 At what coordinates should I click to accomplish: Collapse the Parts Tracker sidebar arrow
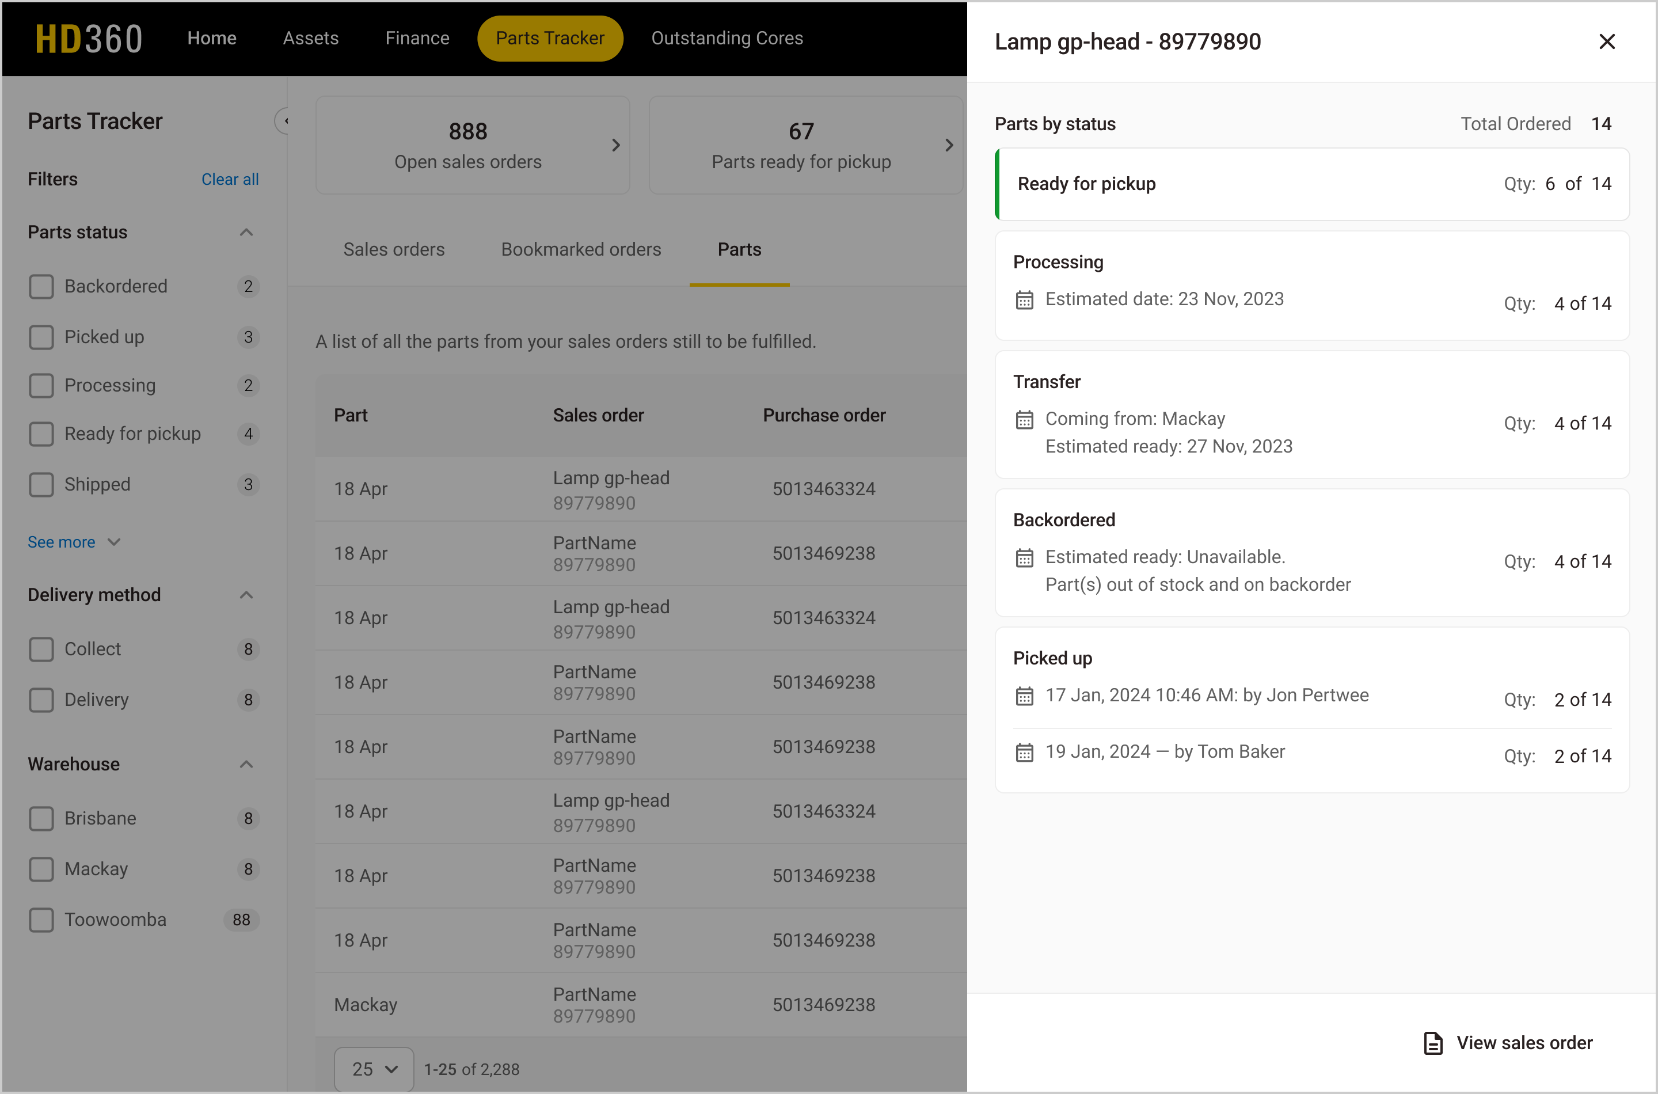coord(283,121)
